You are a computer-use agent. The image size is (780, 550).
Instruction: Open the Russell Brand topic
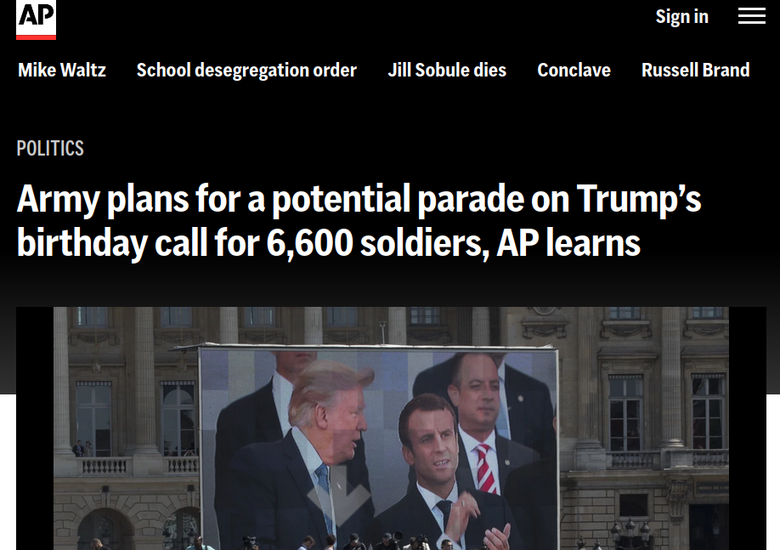coord(695,71)
